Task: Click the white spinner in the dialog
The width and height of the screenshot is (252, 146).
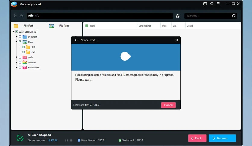Action: pyautogui.click(x=125, y=56)
